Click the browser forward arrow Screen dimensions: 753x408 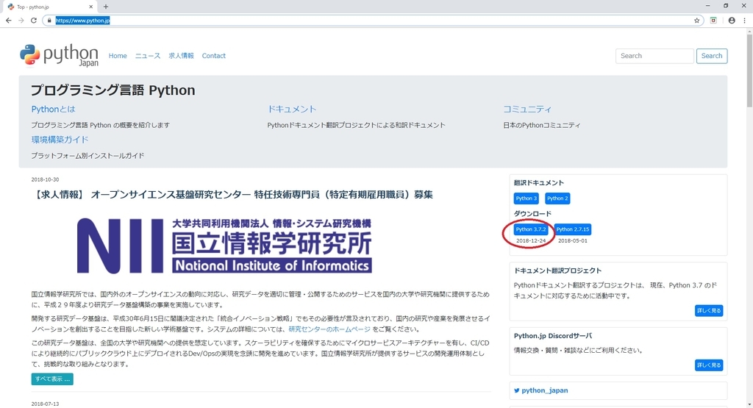(x=21, y=21)
